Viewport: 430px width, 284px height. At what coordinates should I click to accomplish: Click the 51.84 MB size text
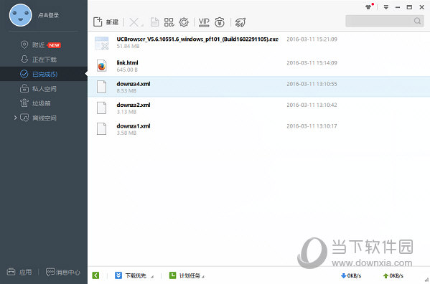tap(128, 46)
